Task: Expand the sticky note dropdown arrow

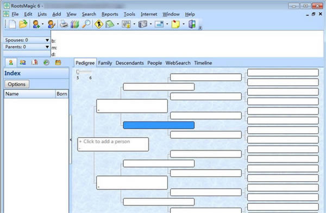Action: [x=184, y=24]
